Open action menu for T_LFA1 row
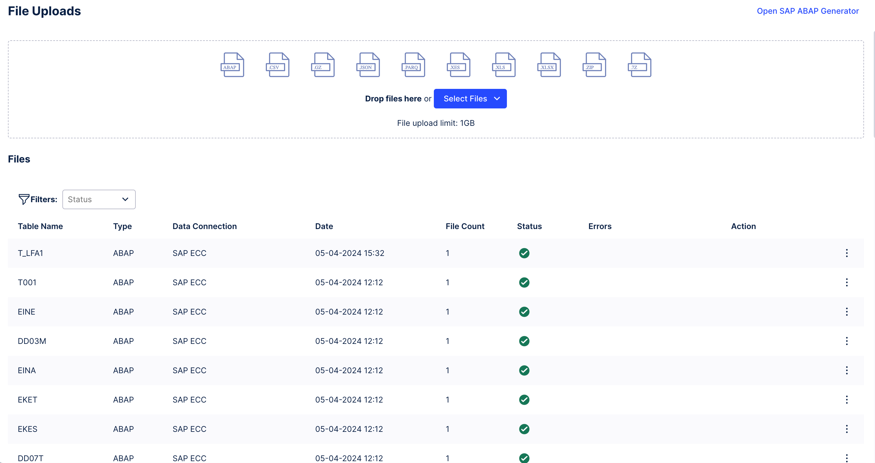Viewport: 875px width, 463px height. point(847,253)
